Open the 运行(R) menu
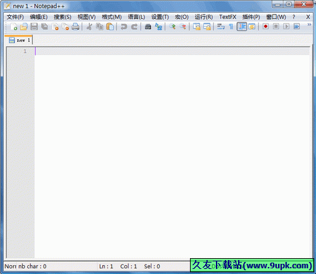 click(204, 17)
